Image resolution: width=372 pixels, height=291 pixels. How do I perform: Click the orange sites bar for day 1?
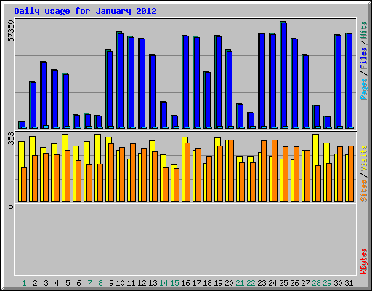click(x=24, y=184)
